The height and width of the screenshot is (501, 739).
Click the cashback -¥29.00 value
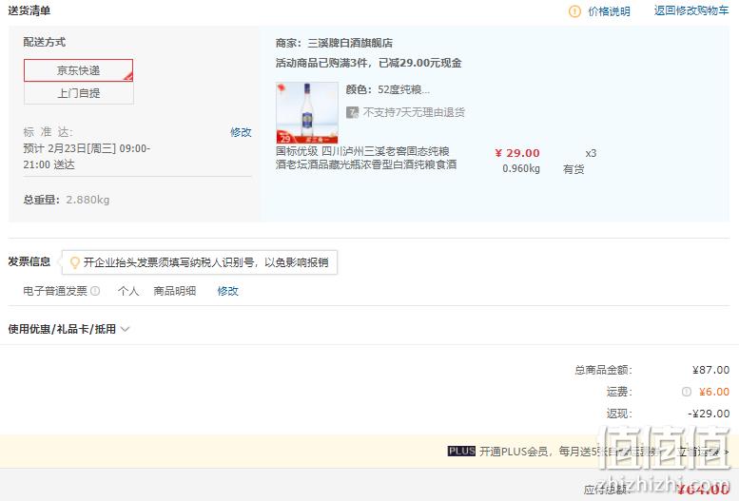click(x=709, y=414)
